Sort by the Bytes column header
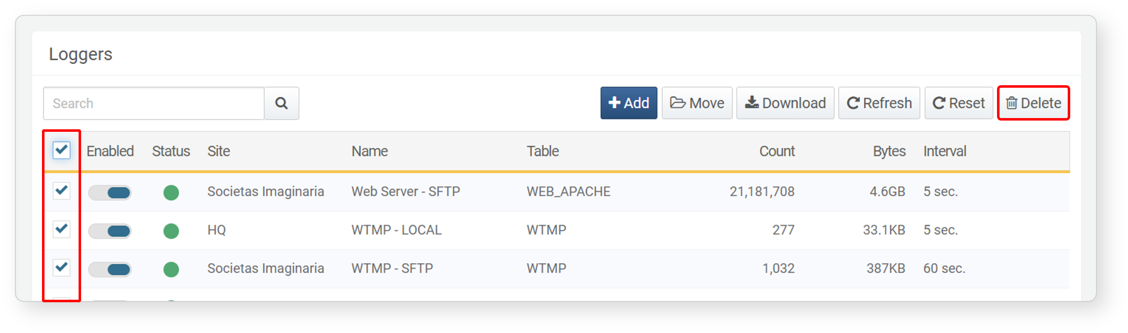 tap(889, 151)
